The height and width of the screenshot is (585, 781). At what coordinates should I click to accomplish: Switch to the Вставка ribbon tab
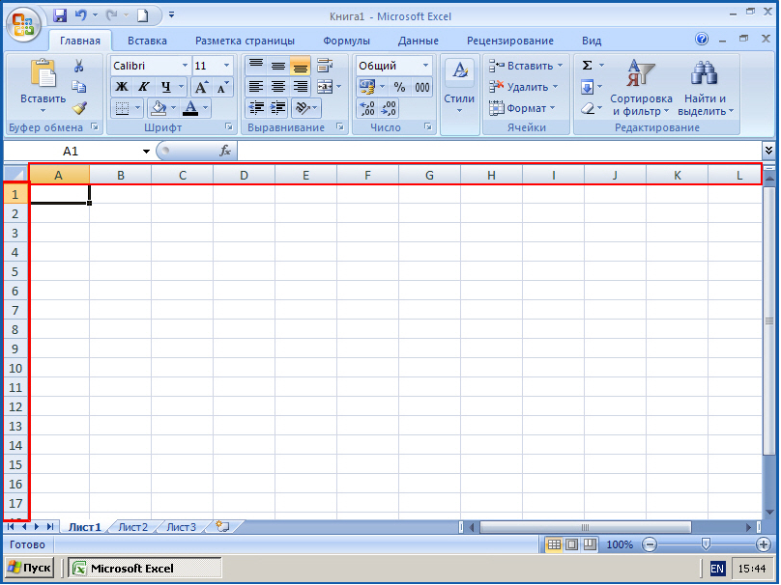coord(147,41)
